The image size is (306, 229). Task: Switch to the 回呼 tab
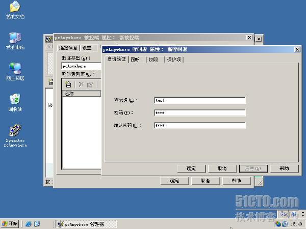[x=137, y=60]
